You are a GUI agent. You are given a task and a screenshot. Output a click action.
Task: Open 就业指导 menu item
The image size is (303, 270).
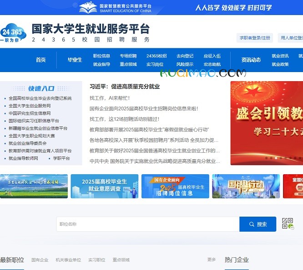click(101, 64)
